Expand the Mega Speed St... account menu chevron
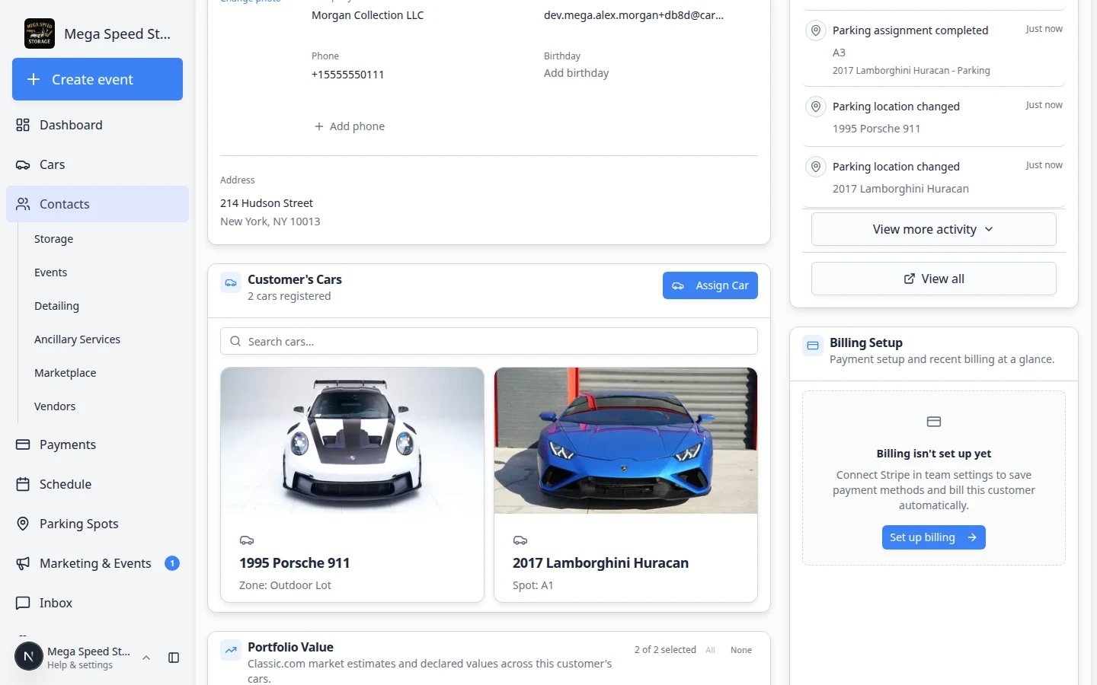This screenshot has height=685, width=1097. tap(146, 658)
